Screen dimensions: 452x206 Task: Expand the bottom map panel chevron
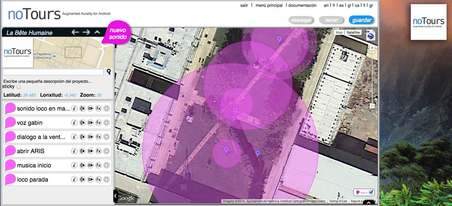point(369,203)
